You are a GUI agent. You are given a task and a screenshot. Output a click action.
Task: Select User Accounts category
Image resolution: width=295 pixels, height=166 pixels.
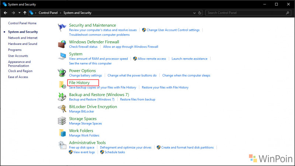click(x=18, y=56)
